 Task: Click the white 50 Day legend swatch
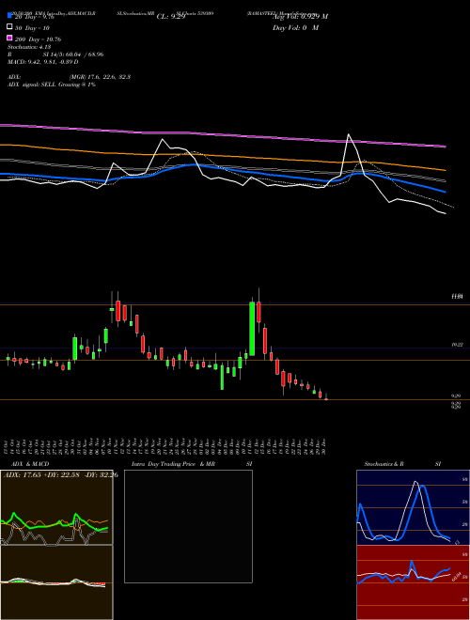9,26
